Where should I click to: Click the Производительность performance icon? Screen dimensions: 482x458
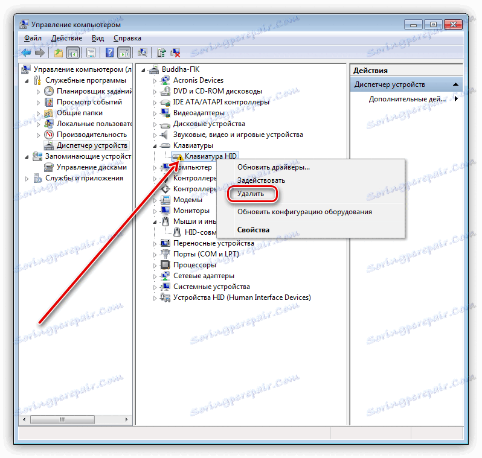[x=49, y=135]
